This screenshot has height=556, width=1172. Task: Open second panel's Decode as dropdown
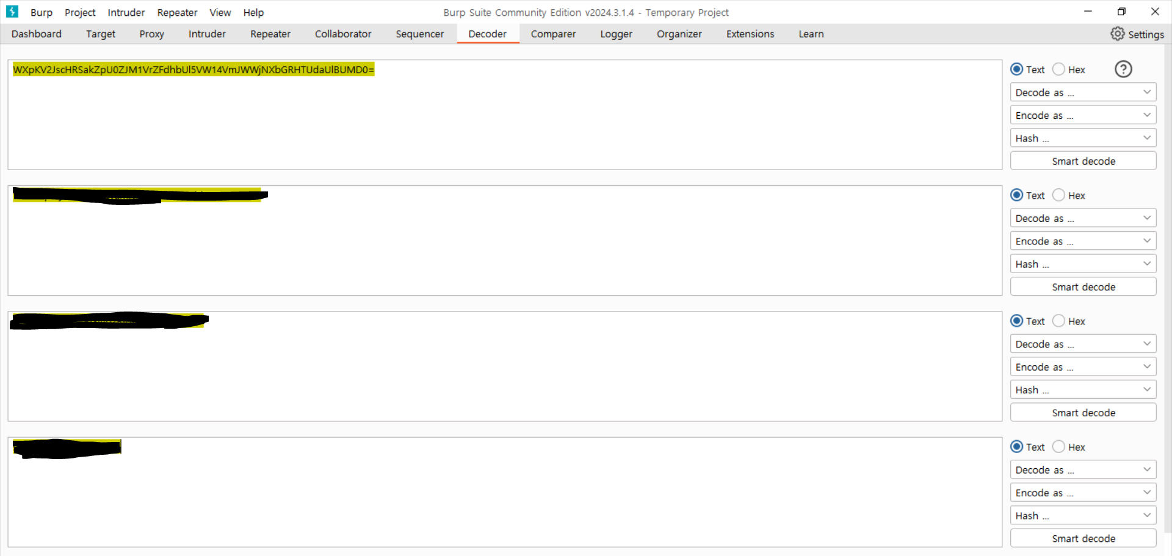pos(1083,218)
